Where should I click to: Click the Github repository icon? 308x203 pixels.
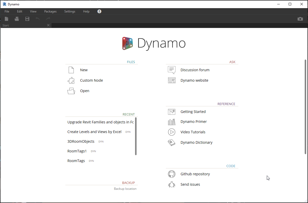coord(172,174)
